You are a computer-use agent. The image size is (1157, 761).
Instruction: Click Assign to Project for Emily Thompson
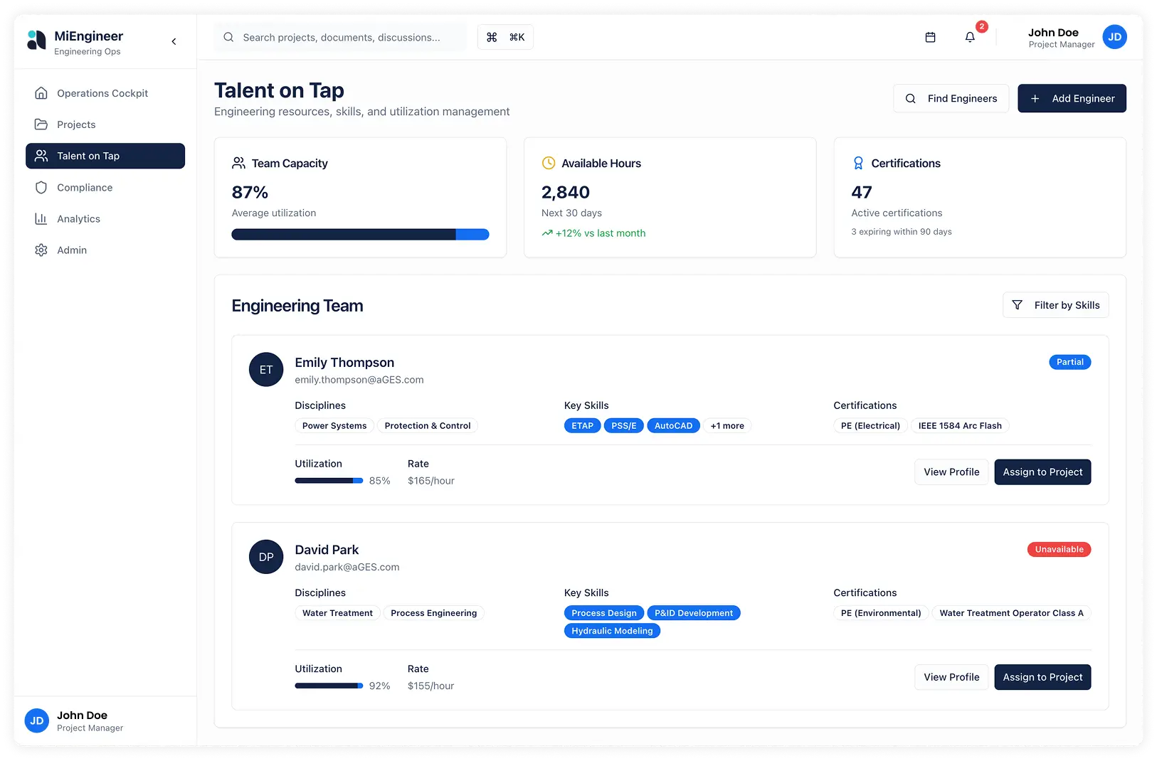point(1042,472)
